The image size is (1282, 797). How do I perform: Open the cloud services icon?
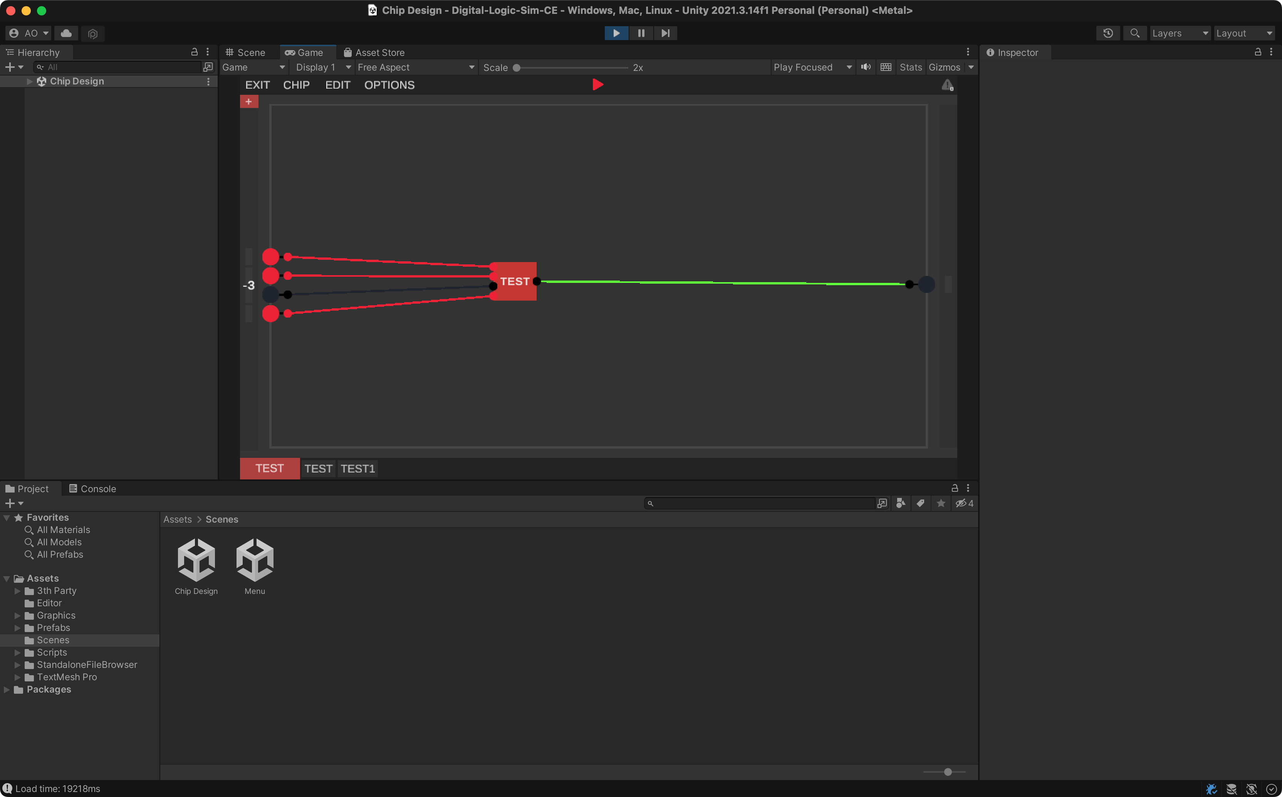(66, 33)
